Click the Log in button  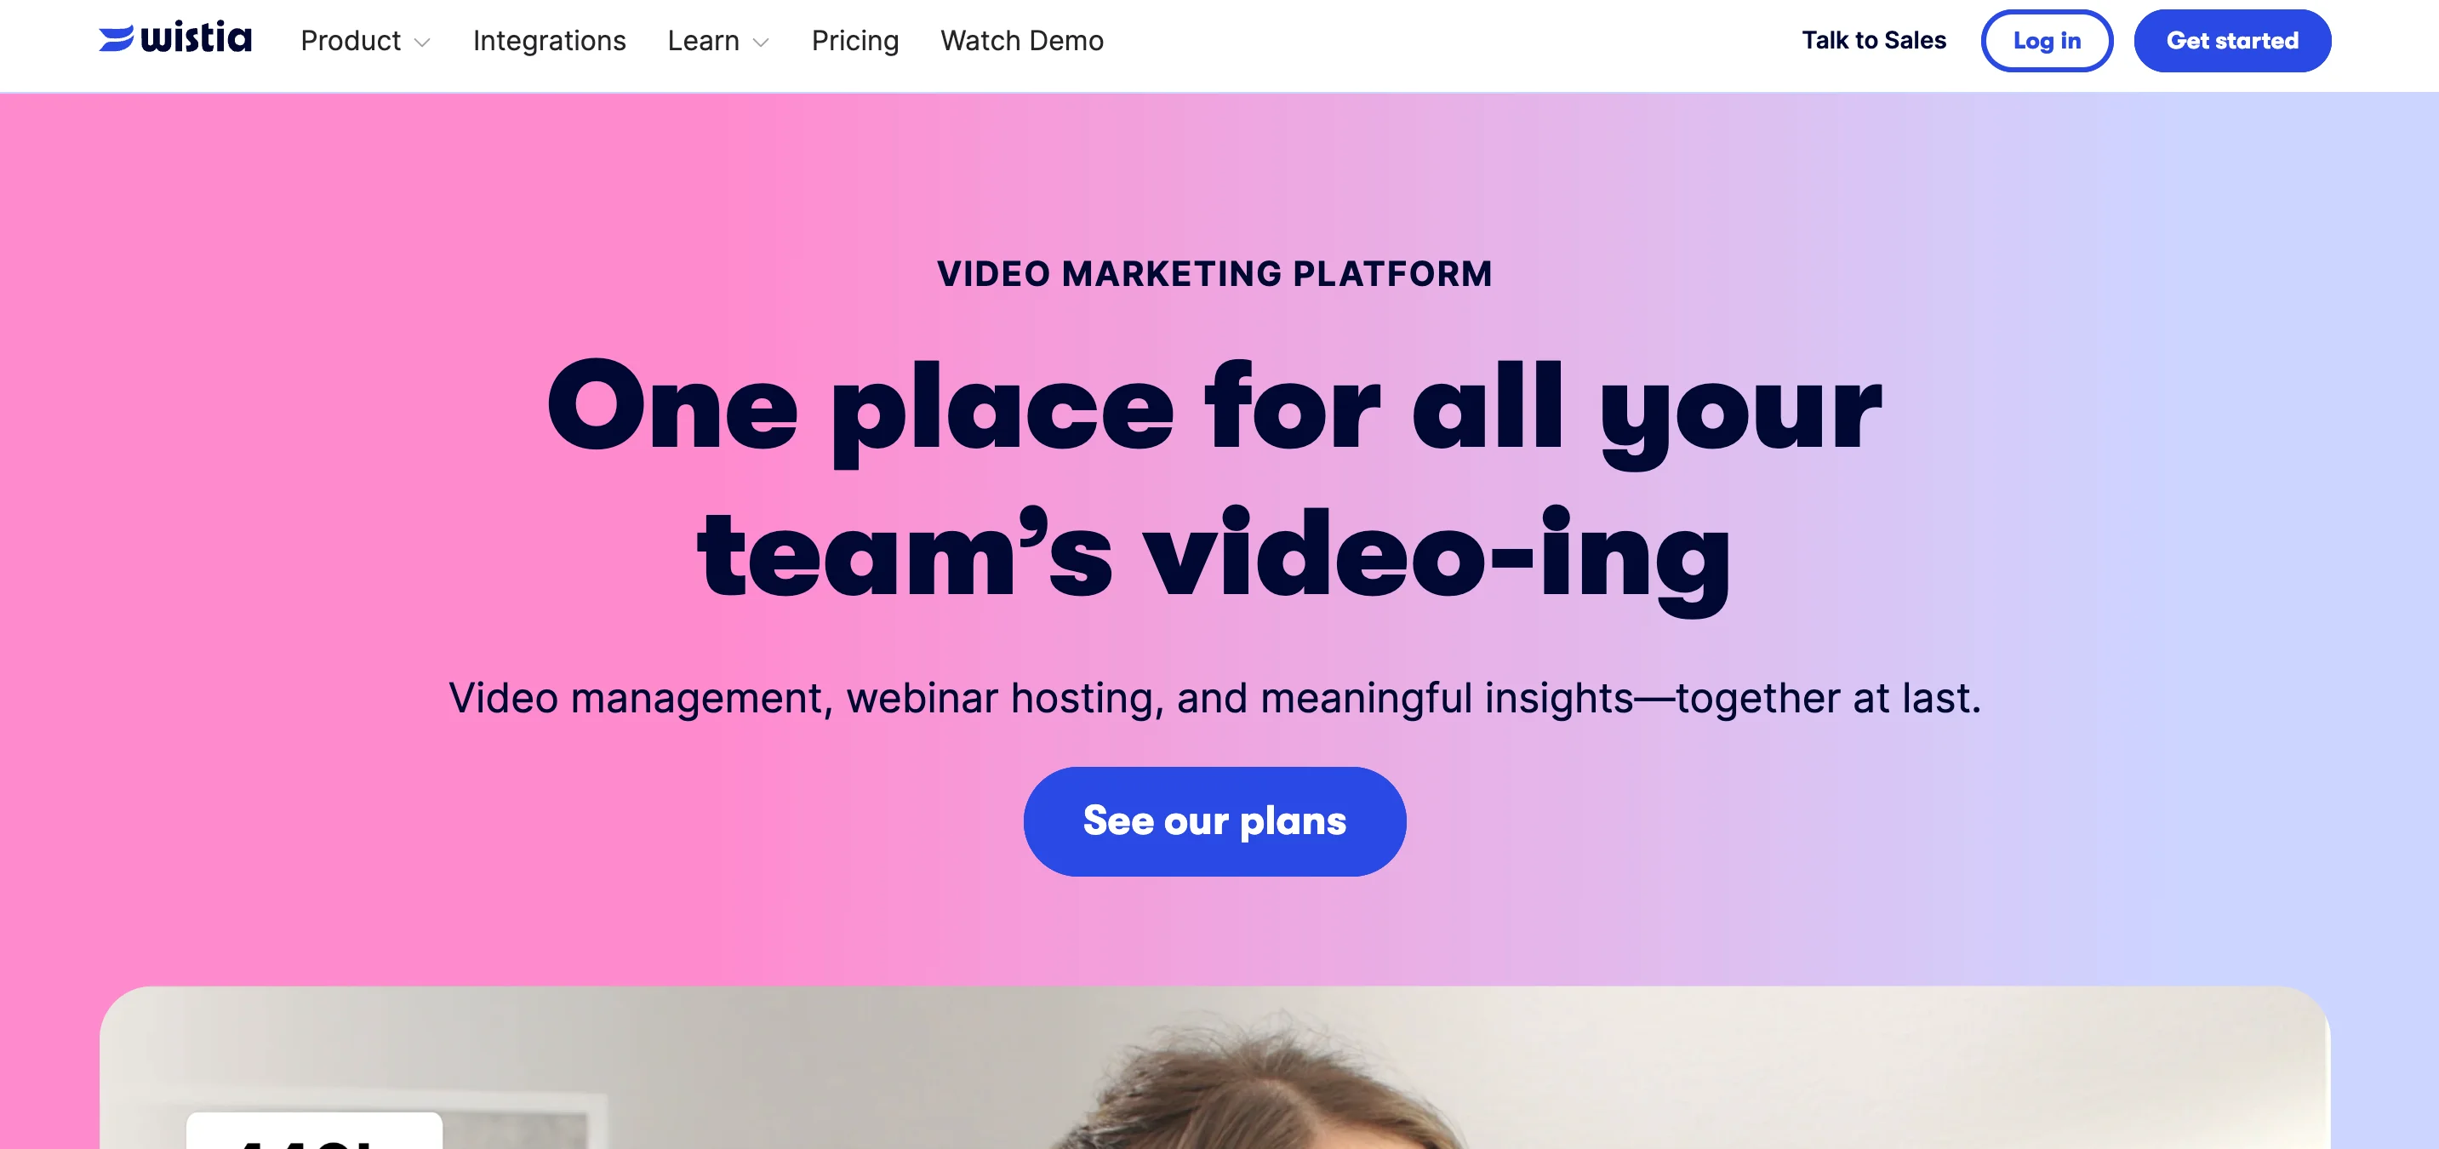pyautogui.click(x=2046, y=41)
